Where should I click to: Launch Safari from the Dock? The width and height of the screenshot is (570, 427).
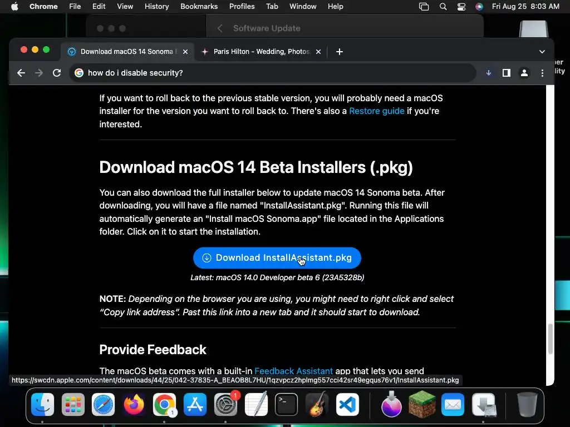[103, 405]
